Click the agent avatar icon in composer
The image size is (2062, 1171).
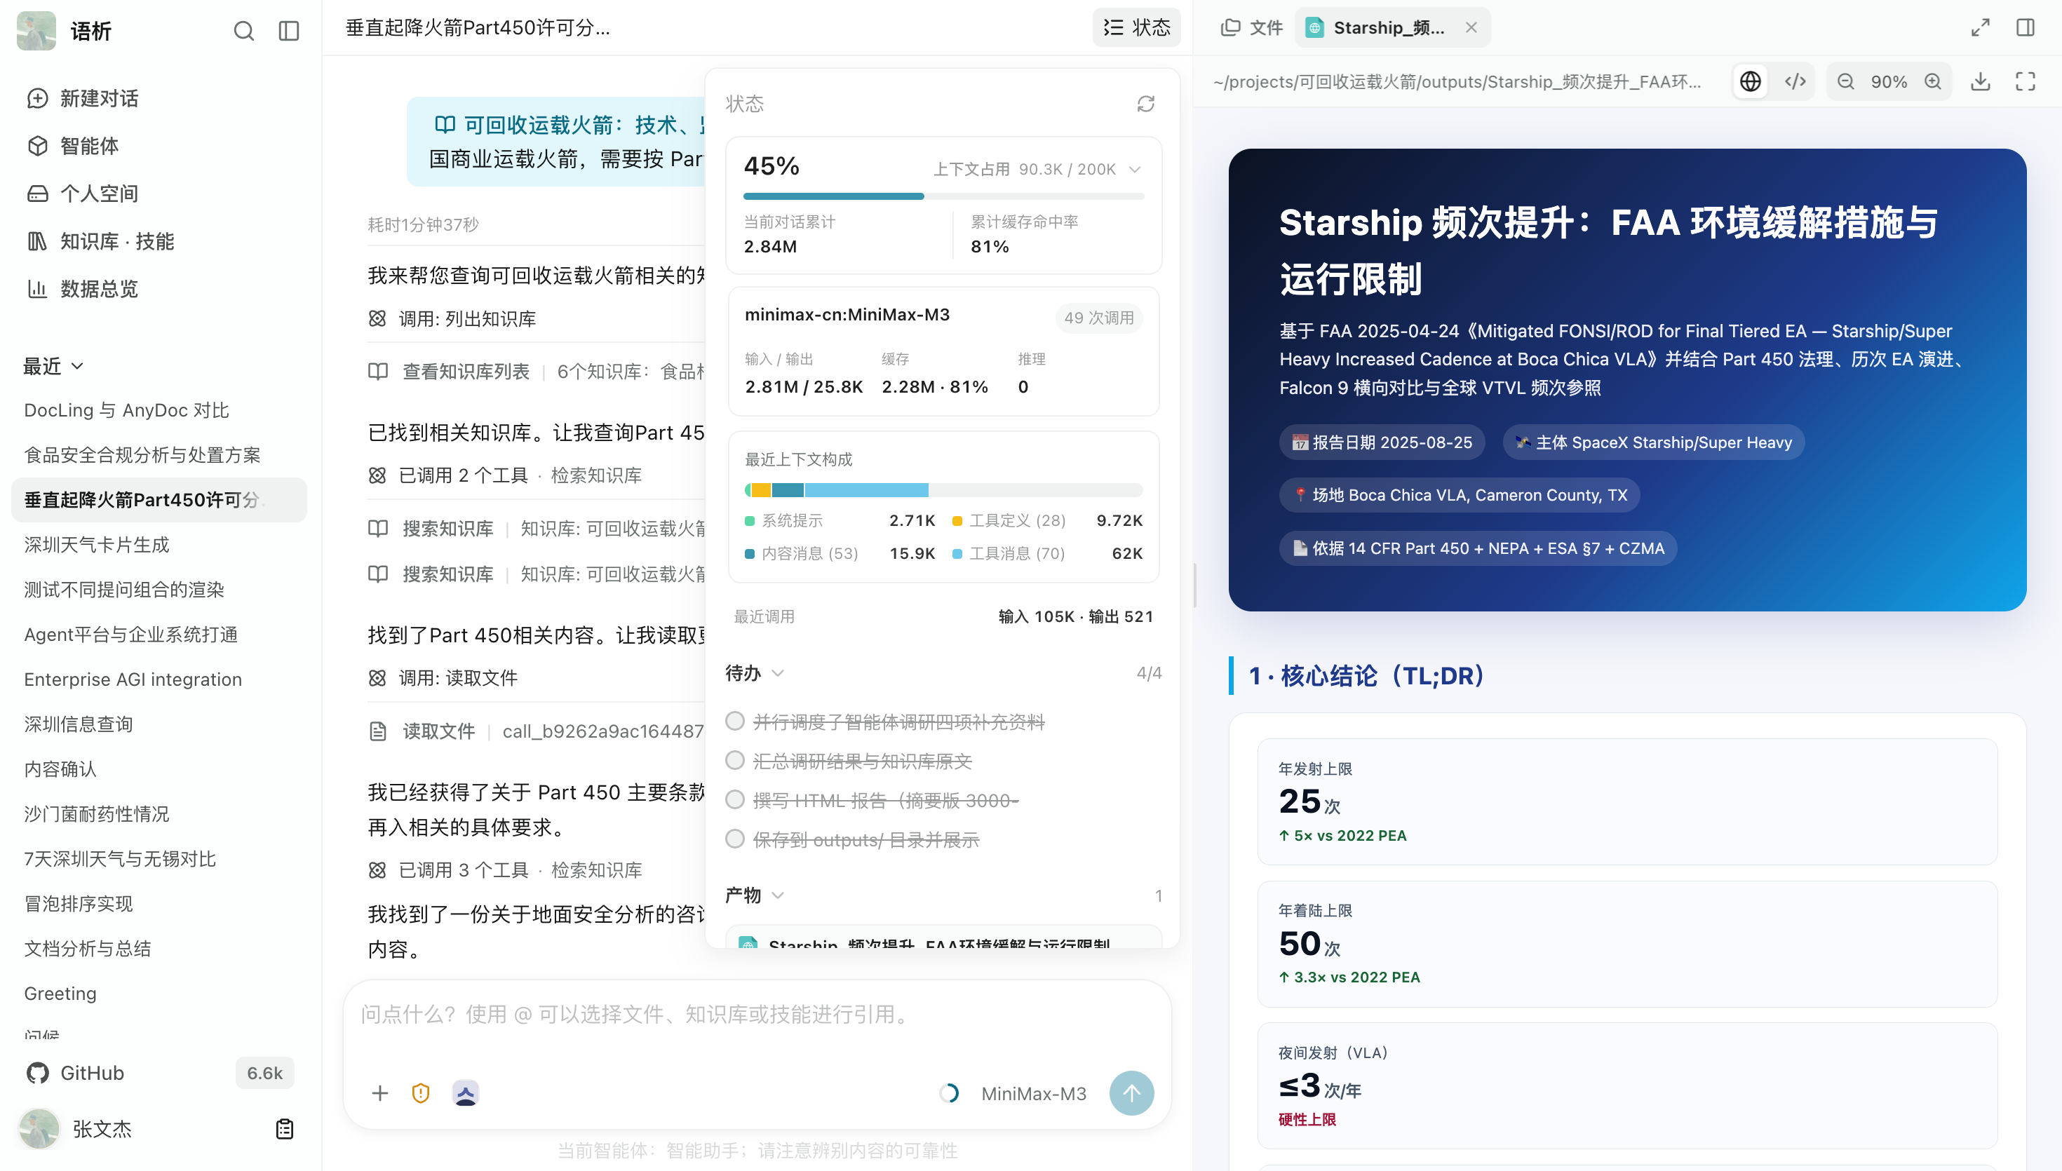coord(466,1093)
